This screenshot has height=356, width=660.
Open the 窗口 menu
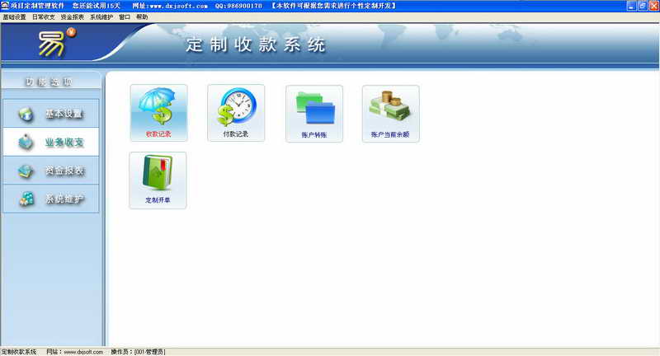(x=125, y=16)
